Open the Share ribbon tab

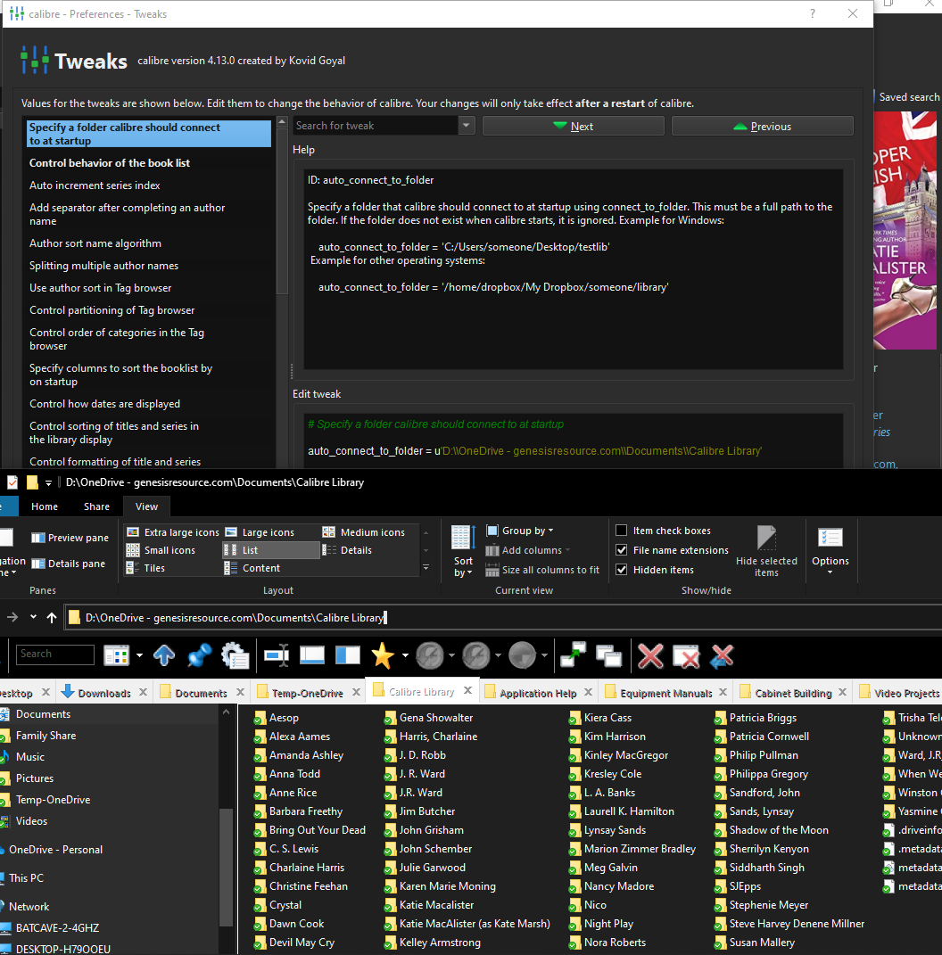[97, 506]
